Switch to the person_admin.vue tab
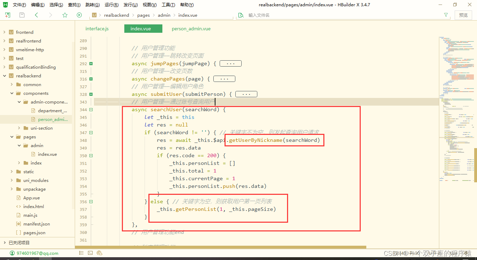This screenshot has height=260, width=477. point(191,29)
